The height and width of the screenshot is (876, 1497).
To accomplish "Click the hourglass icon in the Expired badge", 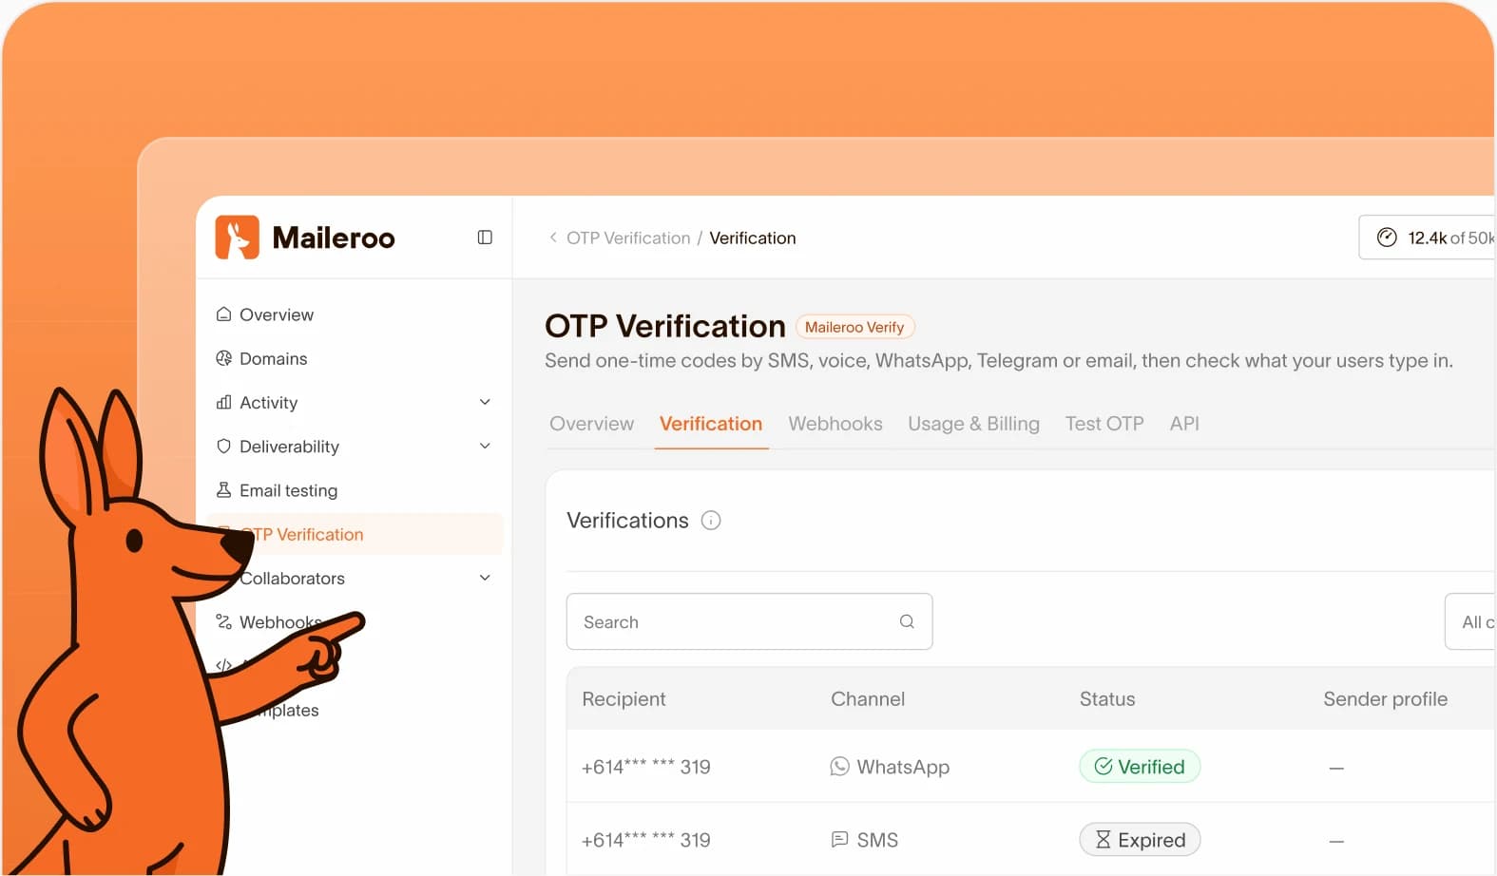I will pyautogui.click(x=1103, y=840).
